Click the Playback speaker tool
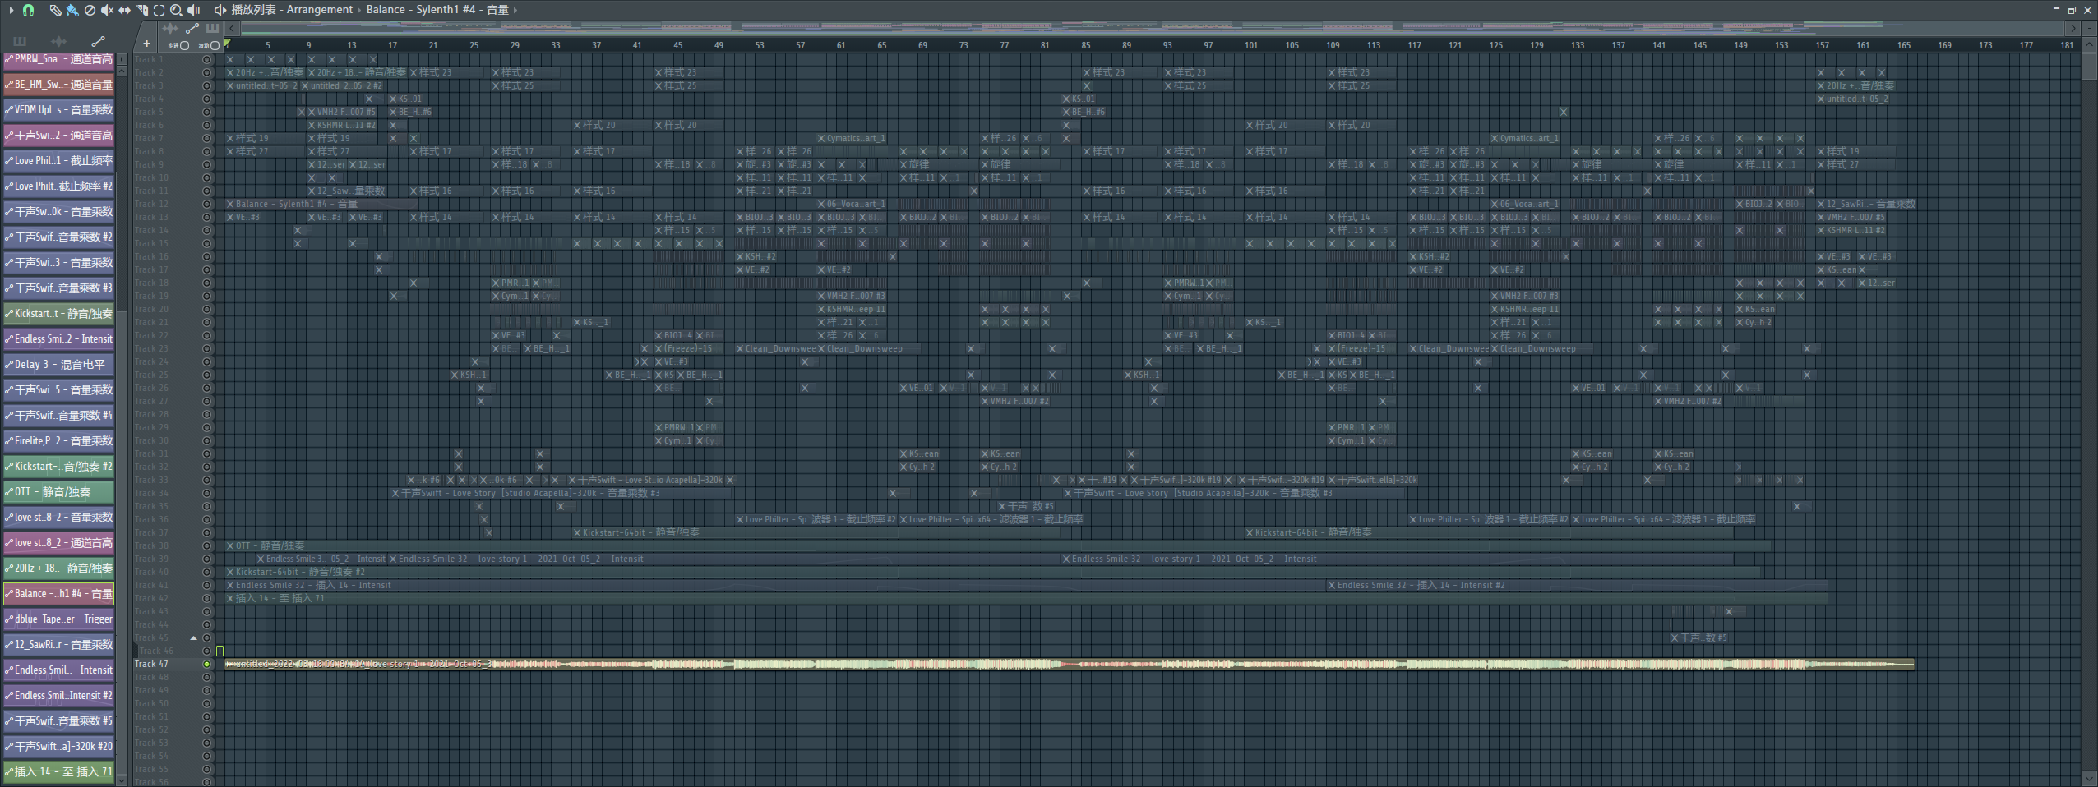The image size is (2098, 787). 194,10
